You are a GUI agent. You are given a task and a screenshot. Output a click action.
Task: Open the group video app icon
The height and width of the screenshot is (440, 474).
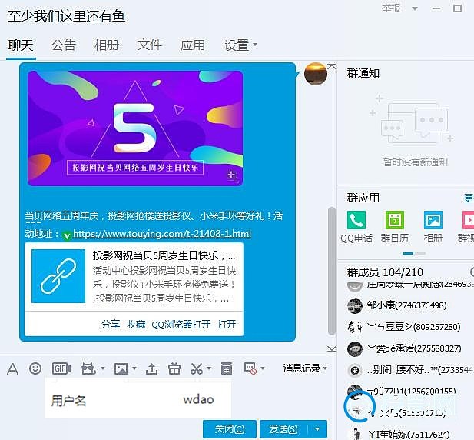tap(468, 220)
